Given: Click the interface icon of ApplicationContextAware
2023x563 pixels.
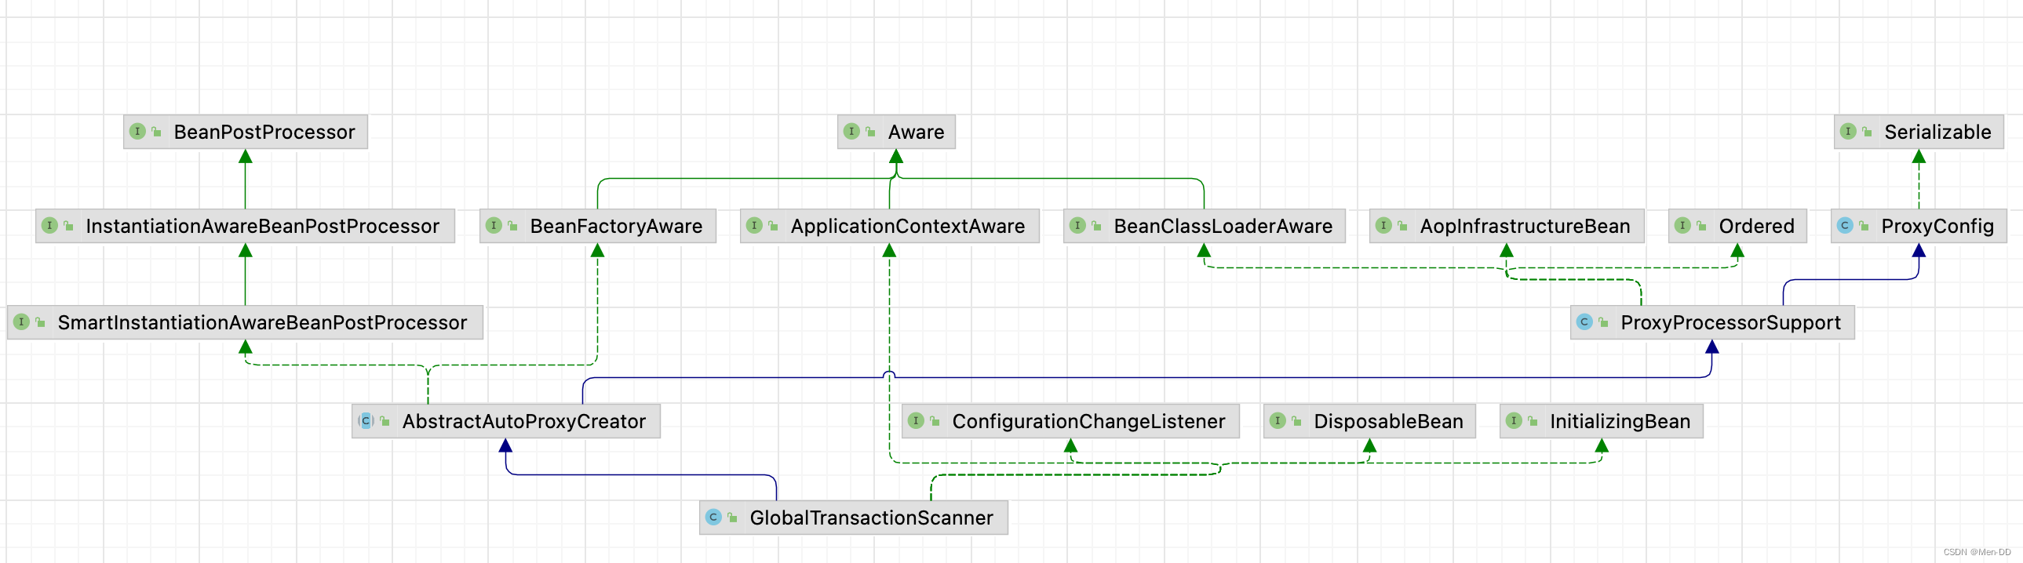Looking at the screenshot, I should (754, 225).
